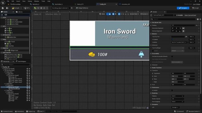Viewport: 202px width, 113px height.
Task: Toggle the Is Enabled checkbox
Action: pos(172,40)
